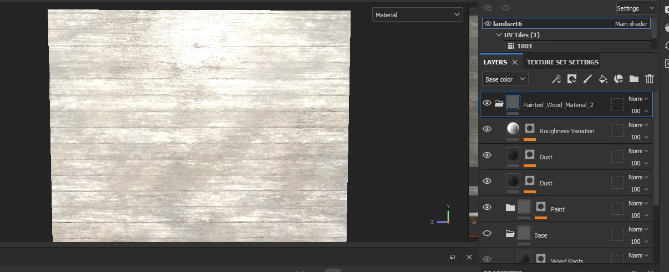Click the Painted_Wood_Material_2 checker thumbnail
The height and width of the screenshot is (272, 669).
point(513,102)
